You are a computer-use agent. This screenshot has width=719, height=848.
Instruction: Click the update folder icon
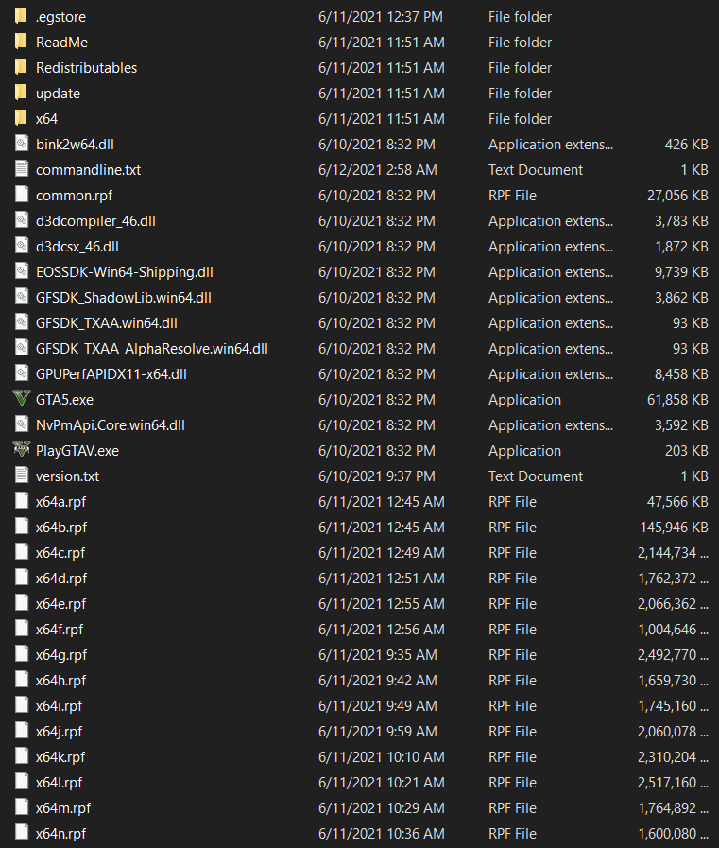(x=22, y=94)
